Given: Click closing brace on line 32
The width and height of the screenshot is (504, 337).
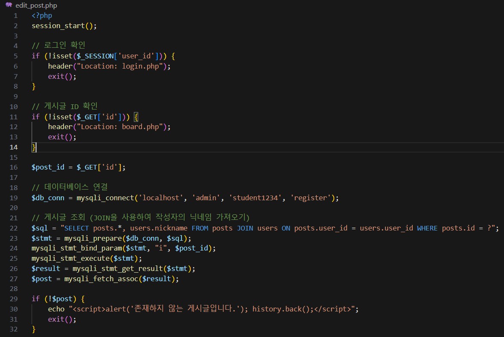Looking at the screenshot, I should coord(33,329).
